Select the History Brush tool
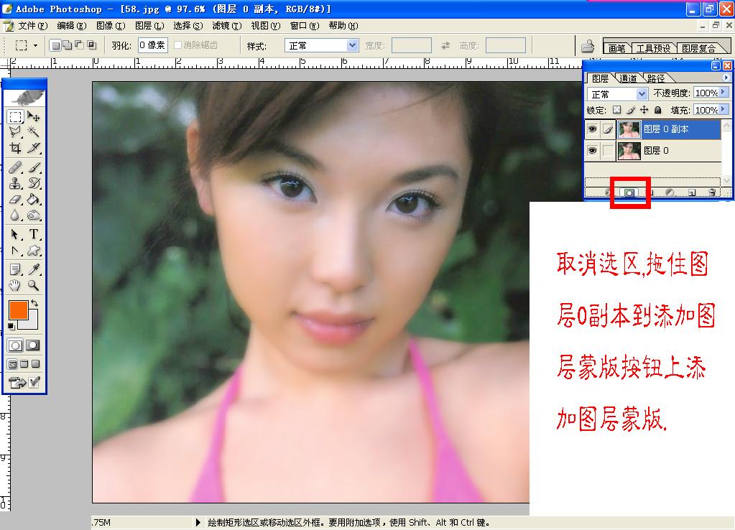Screen dimensions: 735x530 tap(33, 183)
